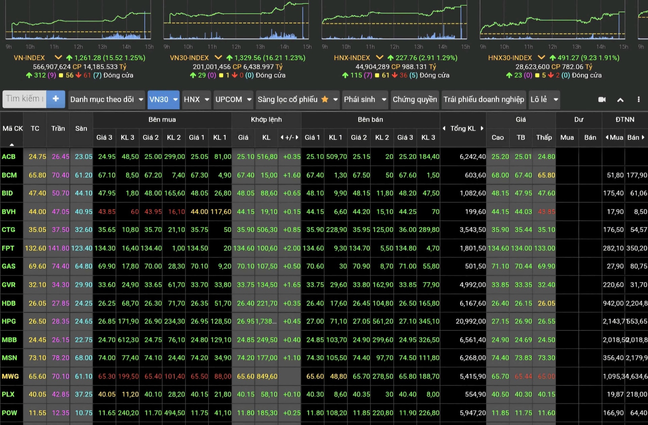Click CTG floor price 32.60

[84, 230]
